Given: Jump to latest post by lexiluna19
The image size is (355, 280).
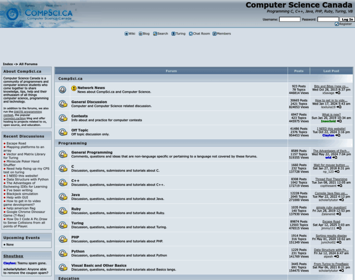Looking at the screenshot, I should point(339,107).
